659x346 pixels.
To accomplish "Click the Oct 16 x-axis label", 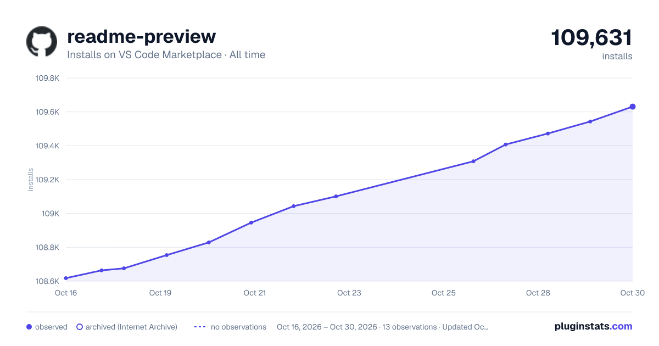I will click(x=66, y=293).
